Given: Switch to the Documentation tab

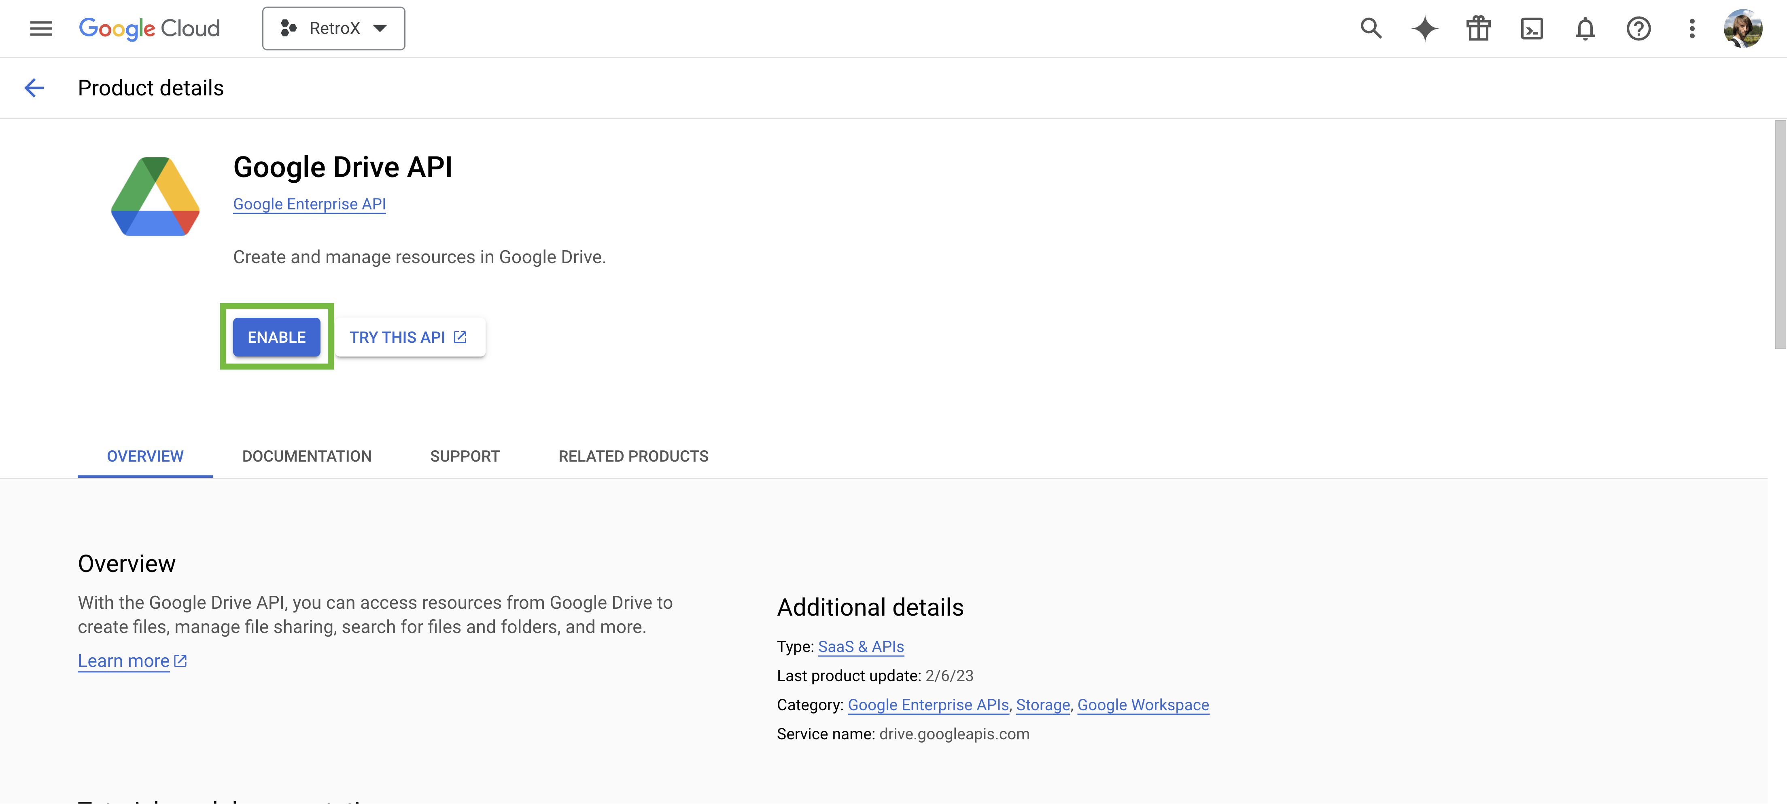Looking at the screenshot, I should coord(307,456).
